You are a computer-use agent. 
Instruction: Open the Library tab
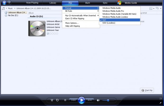coord(53,3)
